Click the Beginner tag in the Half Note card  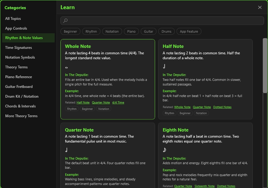(x=185, y=113)
